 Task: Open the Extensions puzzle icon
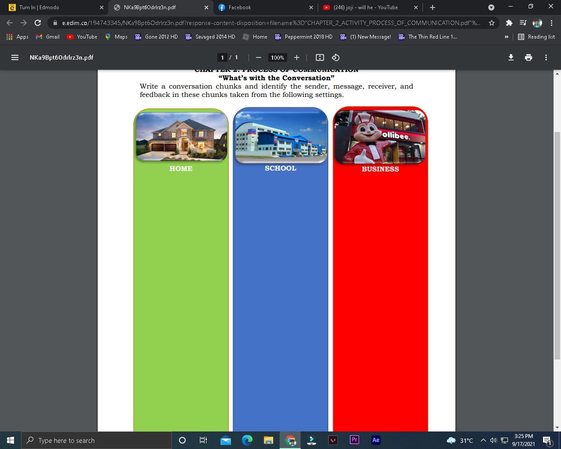[x=509, y=23]
